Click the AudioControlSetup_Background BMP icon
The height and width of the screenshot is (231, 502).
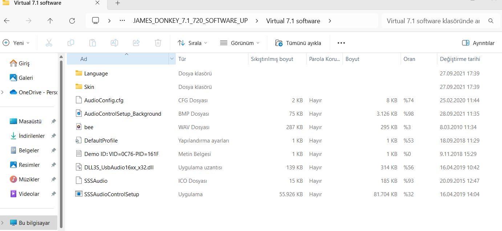[79, 113]
